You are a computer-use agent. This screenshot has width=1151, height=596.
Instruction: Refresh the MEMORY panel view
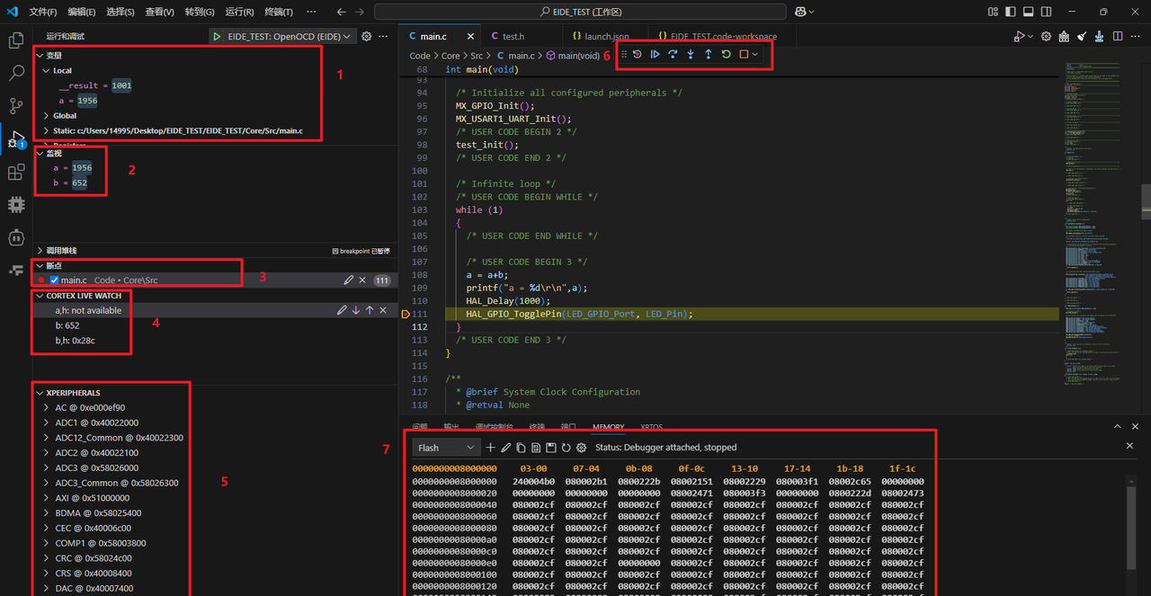567,447
